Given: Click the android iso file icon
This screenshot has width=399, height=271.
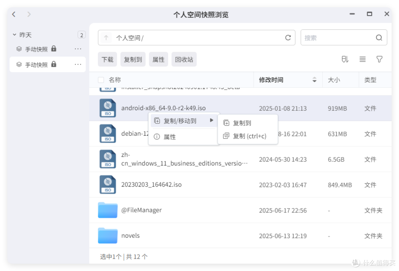Looking at the screenshot, I should pos(108,108).
